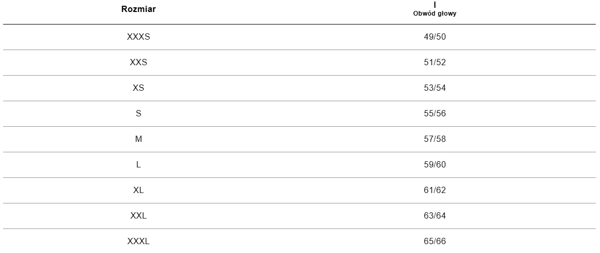Screen dimensions: 600x253
Task: Select the XS size cell
Action: tap(139, 88)
